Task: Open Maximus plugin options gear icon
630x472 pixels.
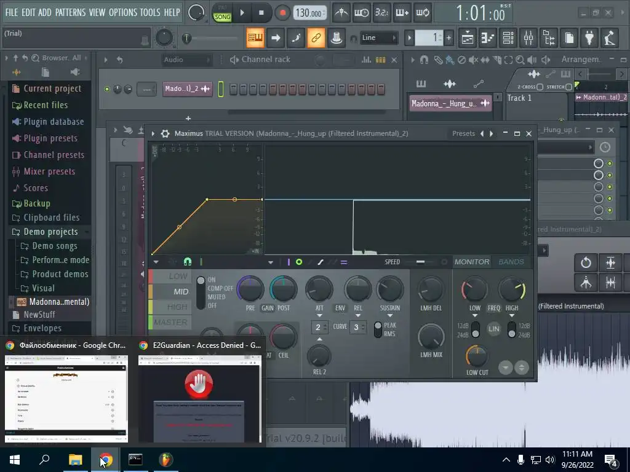Action: click(x=165, y=133)
